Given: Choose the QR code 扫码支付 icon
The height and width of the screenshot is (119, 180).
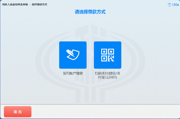Looking at the screenshot, I should click(x=108, y=55).
